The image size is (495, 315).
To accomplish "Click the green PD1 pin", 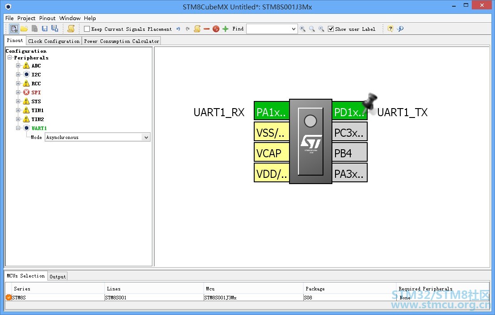I will 349,112.
